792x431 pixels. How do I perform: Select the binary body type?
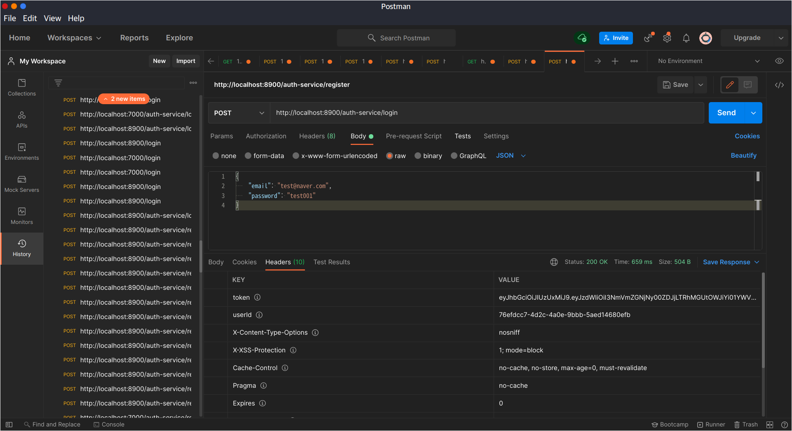[x=428, y=156]
